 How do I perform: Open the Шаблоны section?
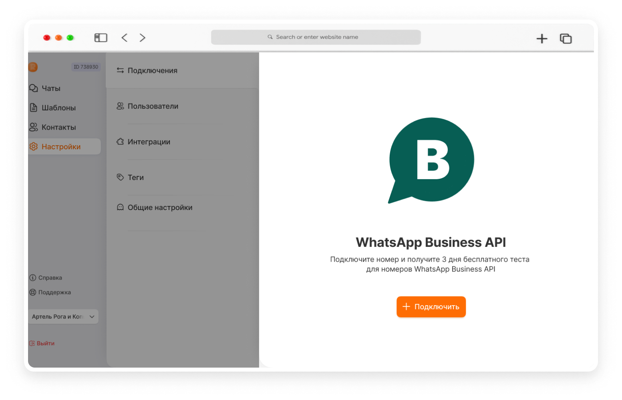(59, 108)
